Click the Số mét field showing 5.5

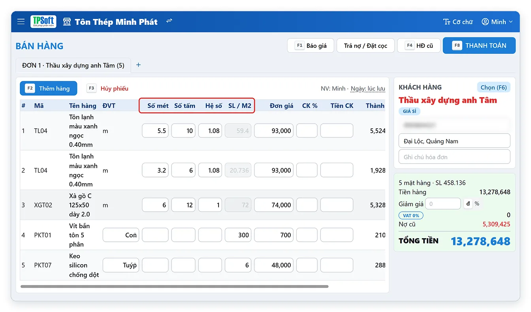tap(155, 131)
